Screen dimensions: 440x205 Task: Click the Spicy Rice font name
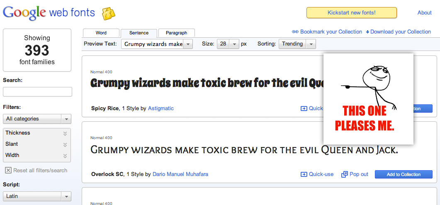click(x=105, y=109)
